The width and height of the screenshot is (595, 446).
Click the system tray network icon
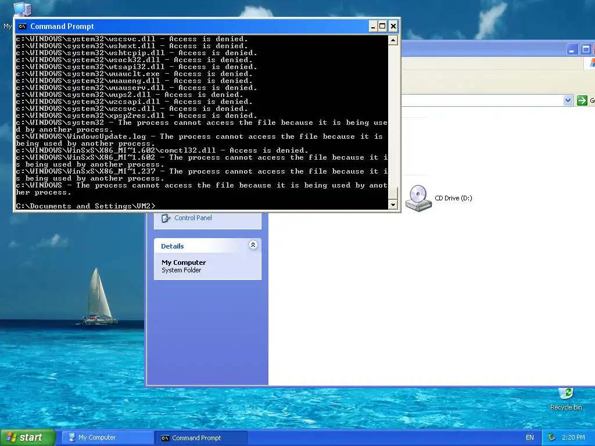tap(552, 438)
